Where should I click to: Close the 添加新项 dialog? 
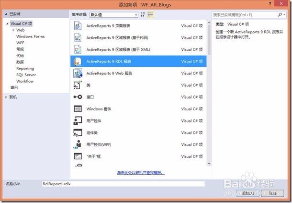click(x=281, y=3)
